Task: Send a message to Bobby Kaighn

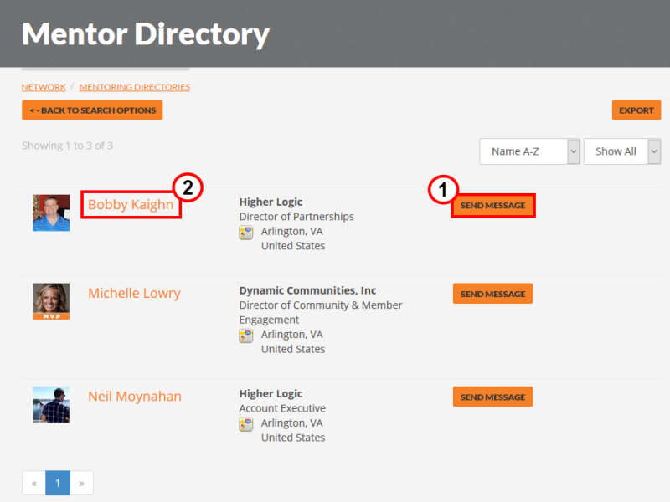Action: (492, 206)
